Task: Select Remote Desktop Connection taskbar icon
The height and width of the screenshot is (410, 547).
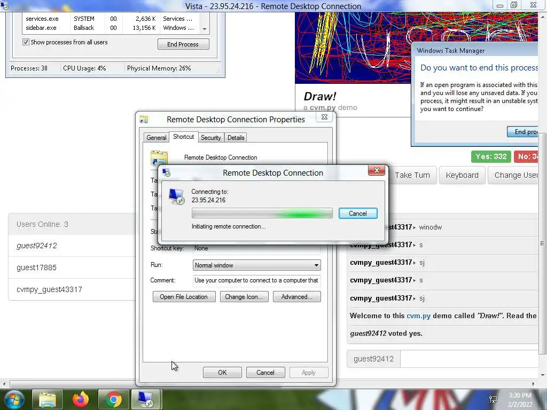Action: click(x=146, y=399)
